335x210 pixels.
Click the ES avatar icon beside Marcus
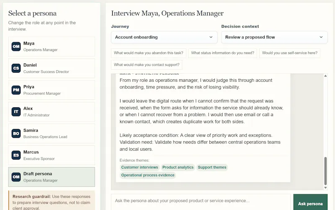coord(16,155)
